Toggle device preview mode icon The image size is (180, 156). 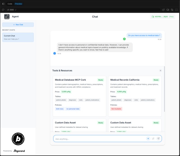[168, 10]
